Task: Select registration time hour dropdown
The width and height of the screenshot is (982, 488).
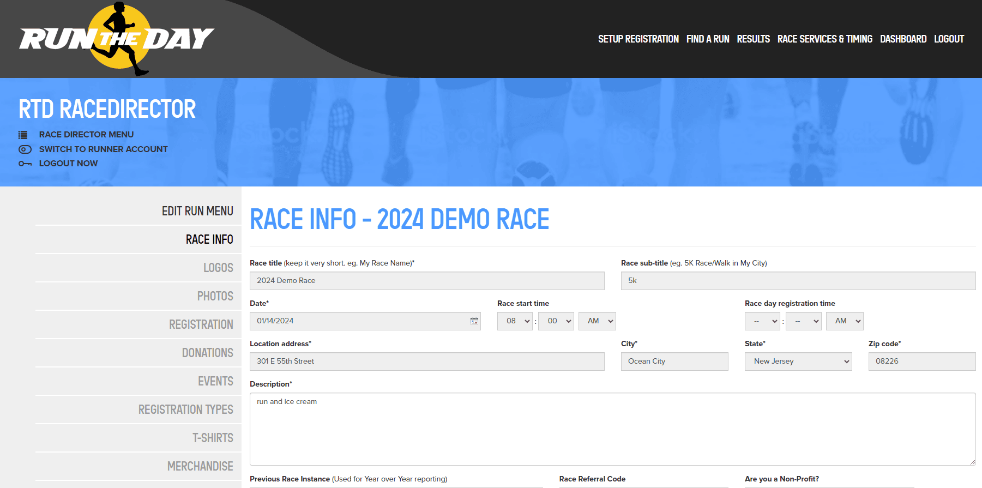Action: [x=762, y=321]
